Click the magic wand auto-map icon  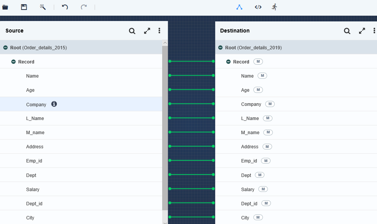tap(43, 7)
